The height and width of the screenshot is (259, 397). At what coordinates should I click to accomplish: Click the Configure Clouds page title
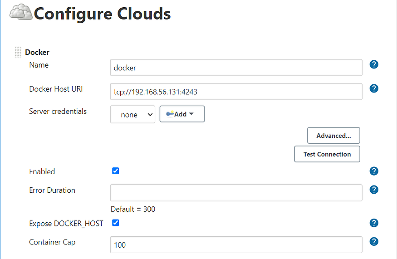[x=102, y=14]
